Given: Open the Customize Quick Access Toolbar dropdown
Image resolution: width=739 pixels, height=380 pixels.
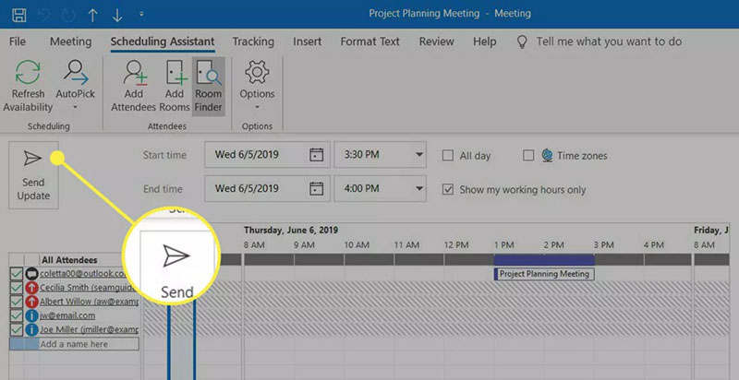Looking at the screenshot, I should [x=141, y=15].
